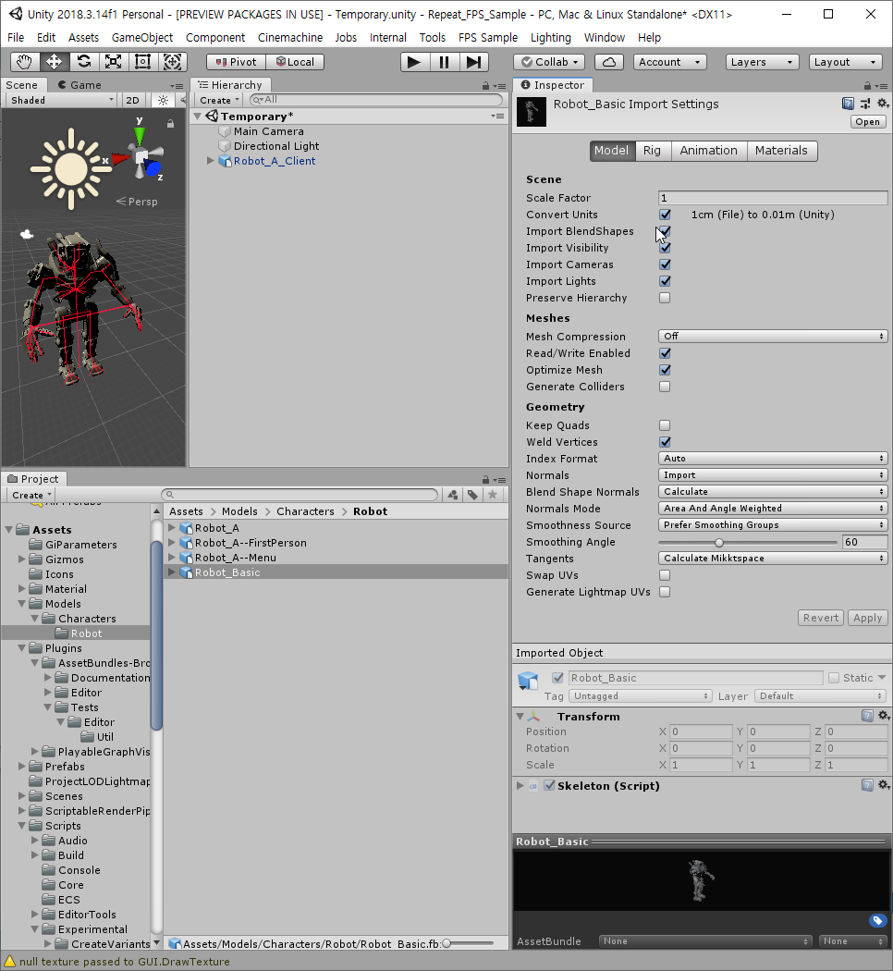
Task: Open the Collab button menu
Action: (549, 62)
